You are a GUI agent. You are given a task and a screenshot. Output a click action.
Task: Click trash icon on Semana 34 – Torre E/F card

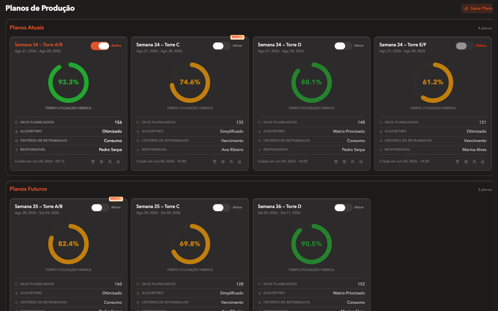458,162
